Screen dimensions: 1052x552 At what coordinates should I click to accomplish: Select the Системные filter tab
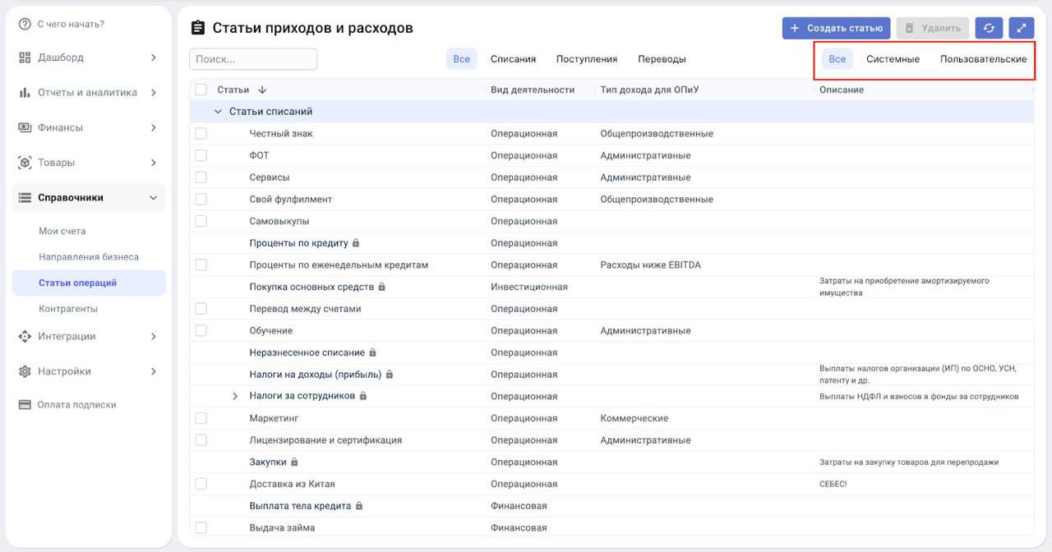(893, 59)
